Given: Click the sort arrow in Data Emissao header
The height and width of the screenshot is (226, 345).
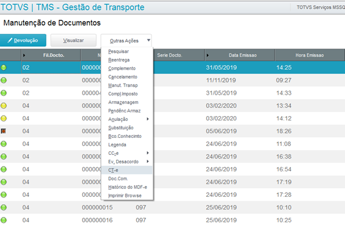Looking at the screenshot, I should point(207,55).
